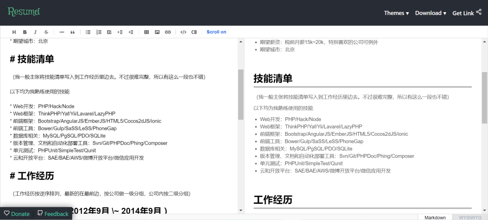Viewport: 488px width, 220px height.
Task: Click the preview pane scroll down arrow
Action: tap(484, 211)
